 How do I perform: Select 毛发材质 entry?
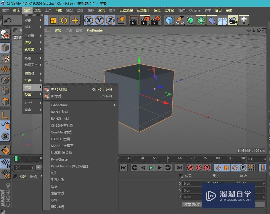click(81, 180)
